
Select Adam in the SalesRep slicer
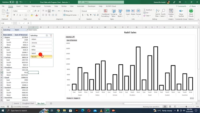pos(41,39)
